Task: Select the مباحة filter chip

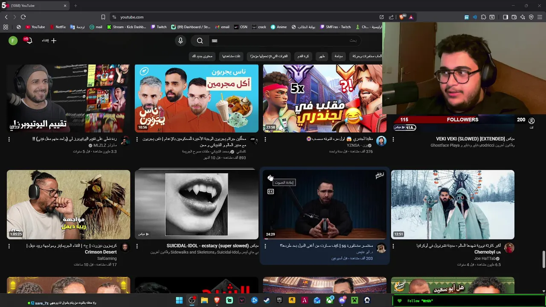Action: click(339, 56)
